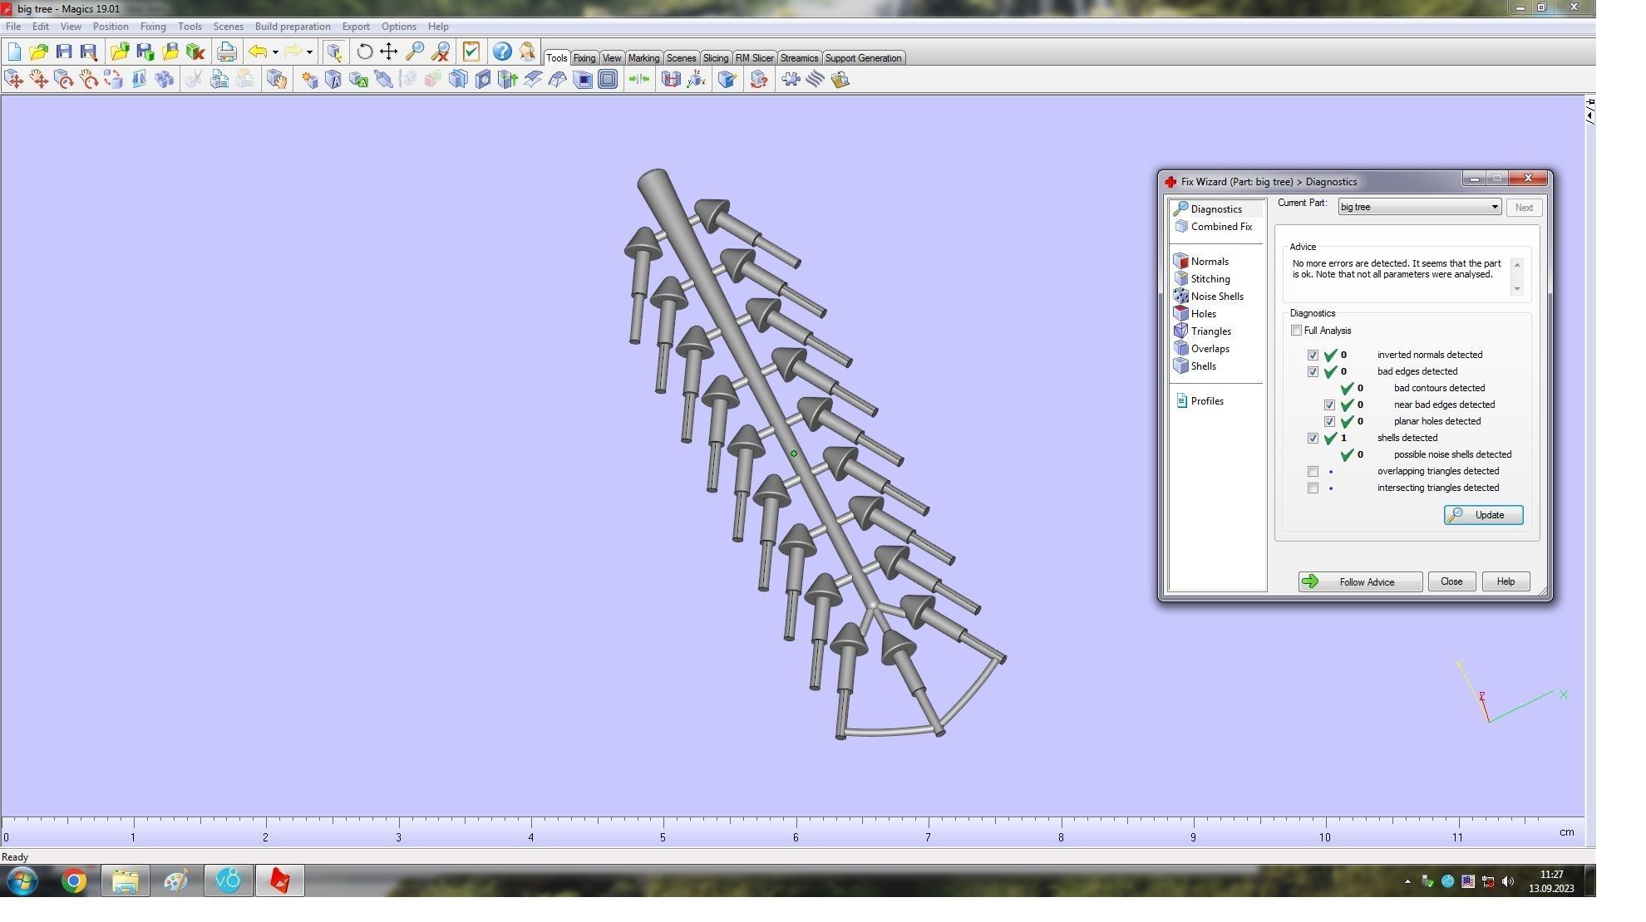Open the Build preparation menu
The width and height of the screenshot is (1646, 922).
(x=292, y=27)
